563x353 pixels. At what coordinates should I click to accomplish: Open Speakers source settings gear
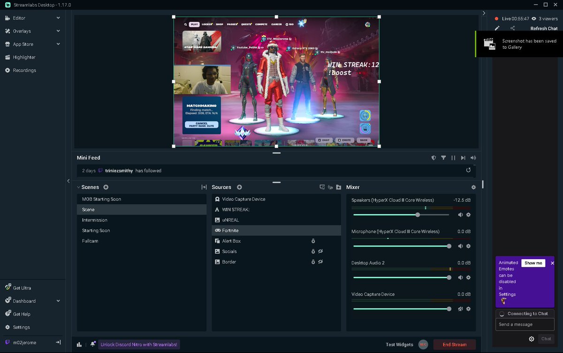468,215
